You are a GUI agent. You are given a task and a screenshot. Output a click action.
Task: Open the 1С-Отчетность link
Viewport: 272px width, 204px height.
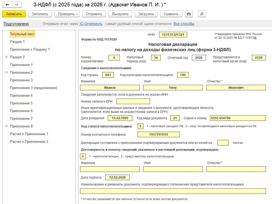pyautogui.click(x=91, y=24)
